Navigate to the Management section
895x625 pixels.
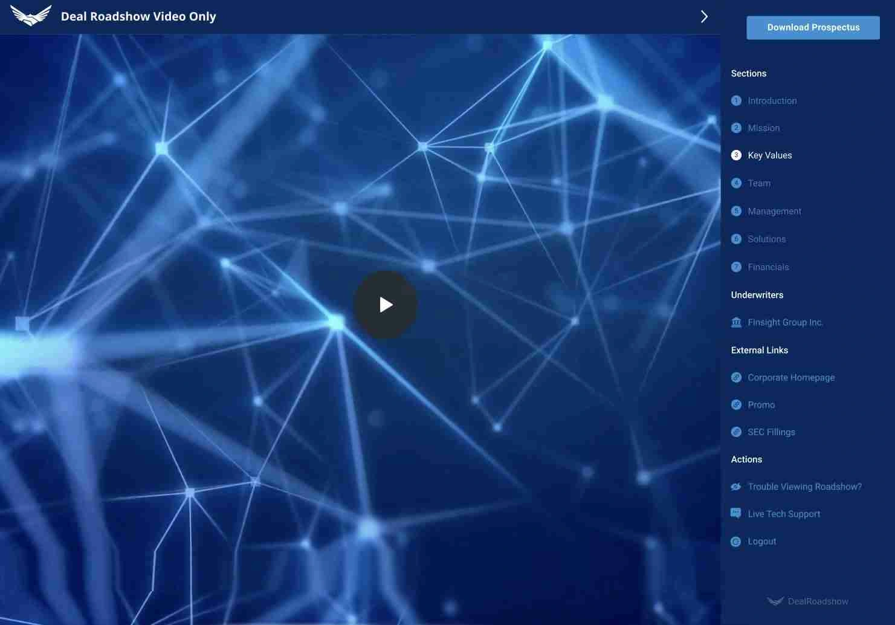coord(774,211)
